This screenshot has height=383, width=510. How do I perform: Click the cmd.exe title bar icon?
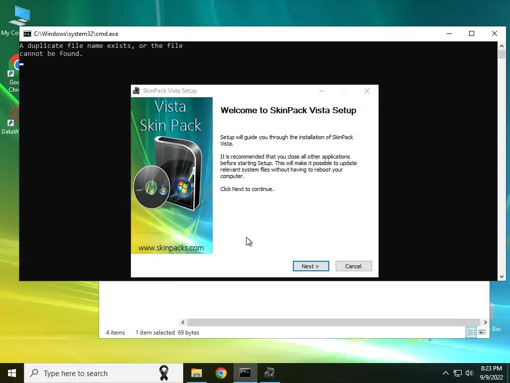[x=27, y=34]
